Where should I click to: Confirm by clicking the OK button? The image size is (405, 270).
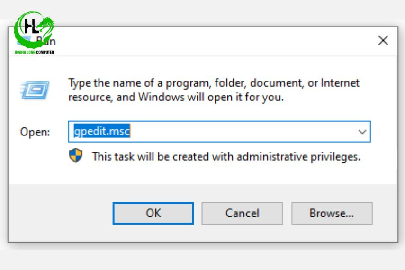click(x=153, y=213)
